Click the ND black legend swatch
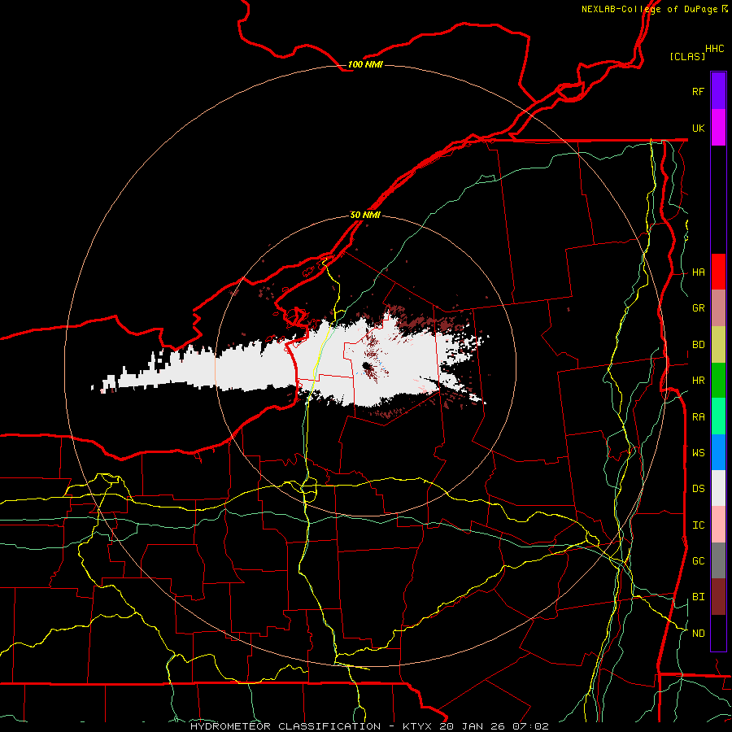The width and height of the screenshot is (732, 732). coord(718,633)
